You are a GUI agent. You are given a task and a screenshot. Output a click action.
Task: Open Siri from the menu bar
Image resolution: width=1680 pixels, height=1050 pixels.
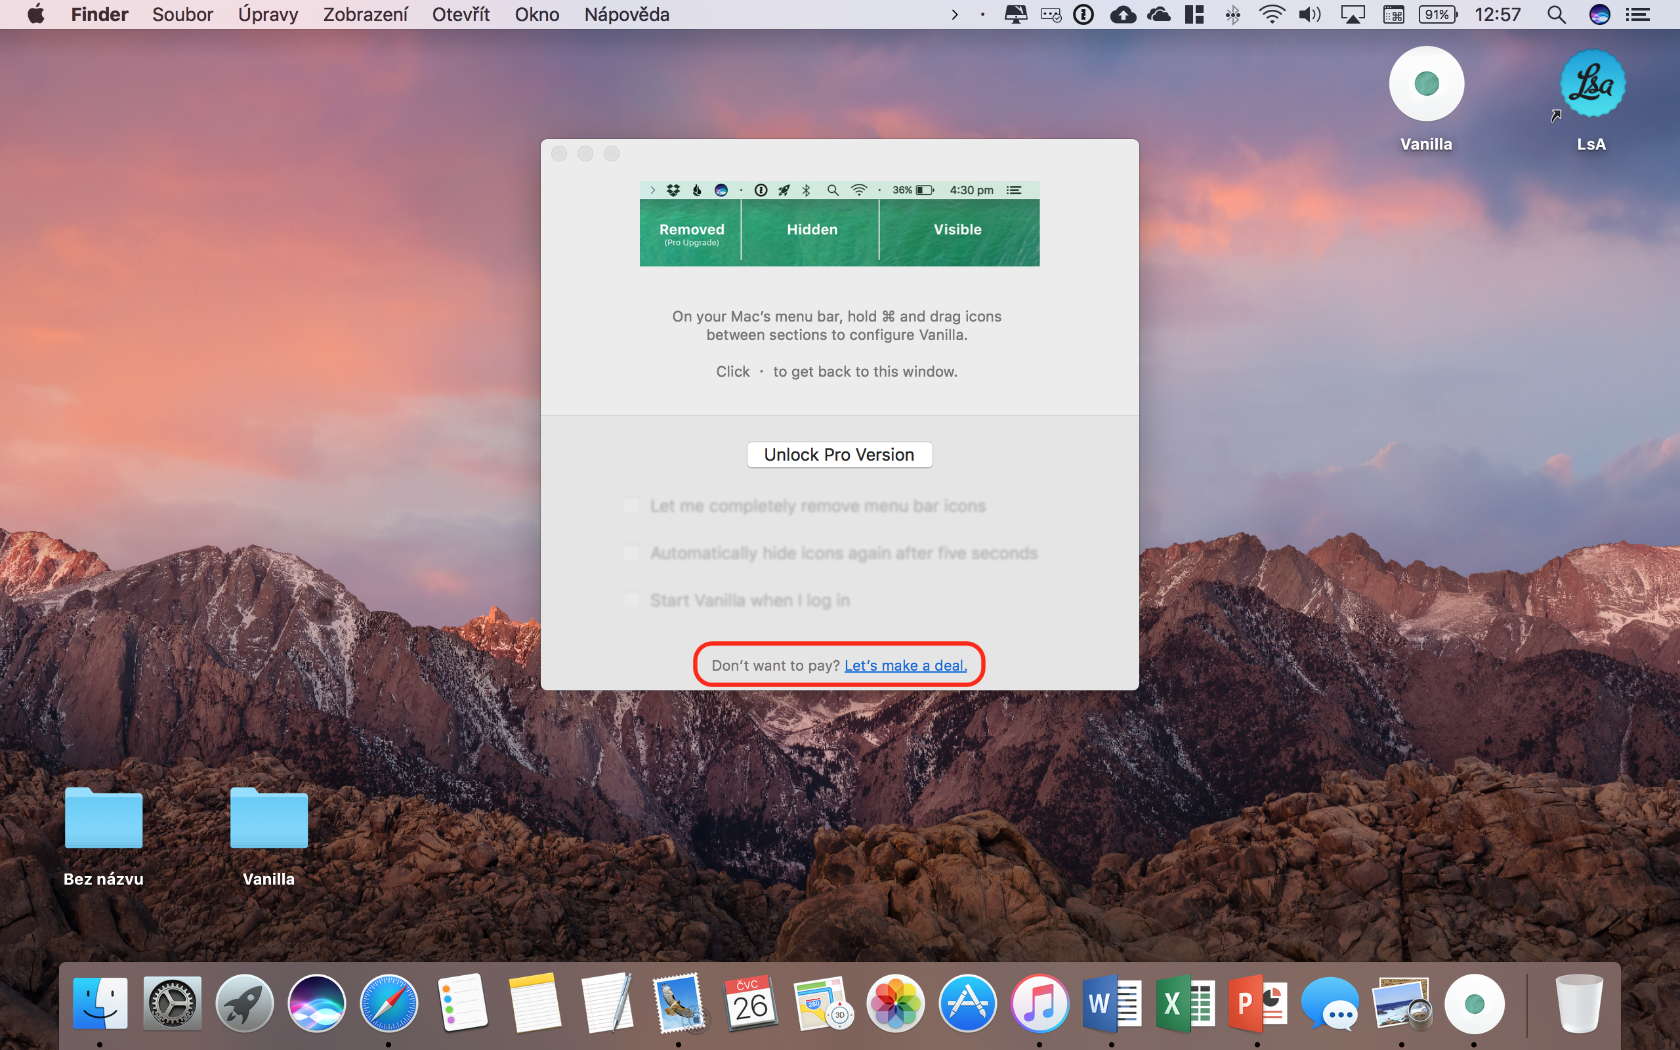coord(1599,14)
